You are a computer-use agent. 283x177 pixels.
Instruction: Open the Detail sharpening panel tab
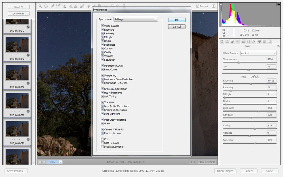233,41
